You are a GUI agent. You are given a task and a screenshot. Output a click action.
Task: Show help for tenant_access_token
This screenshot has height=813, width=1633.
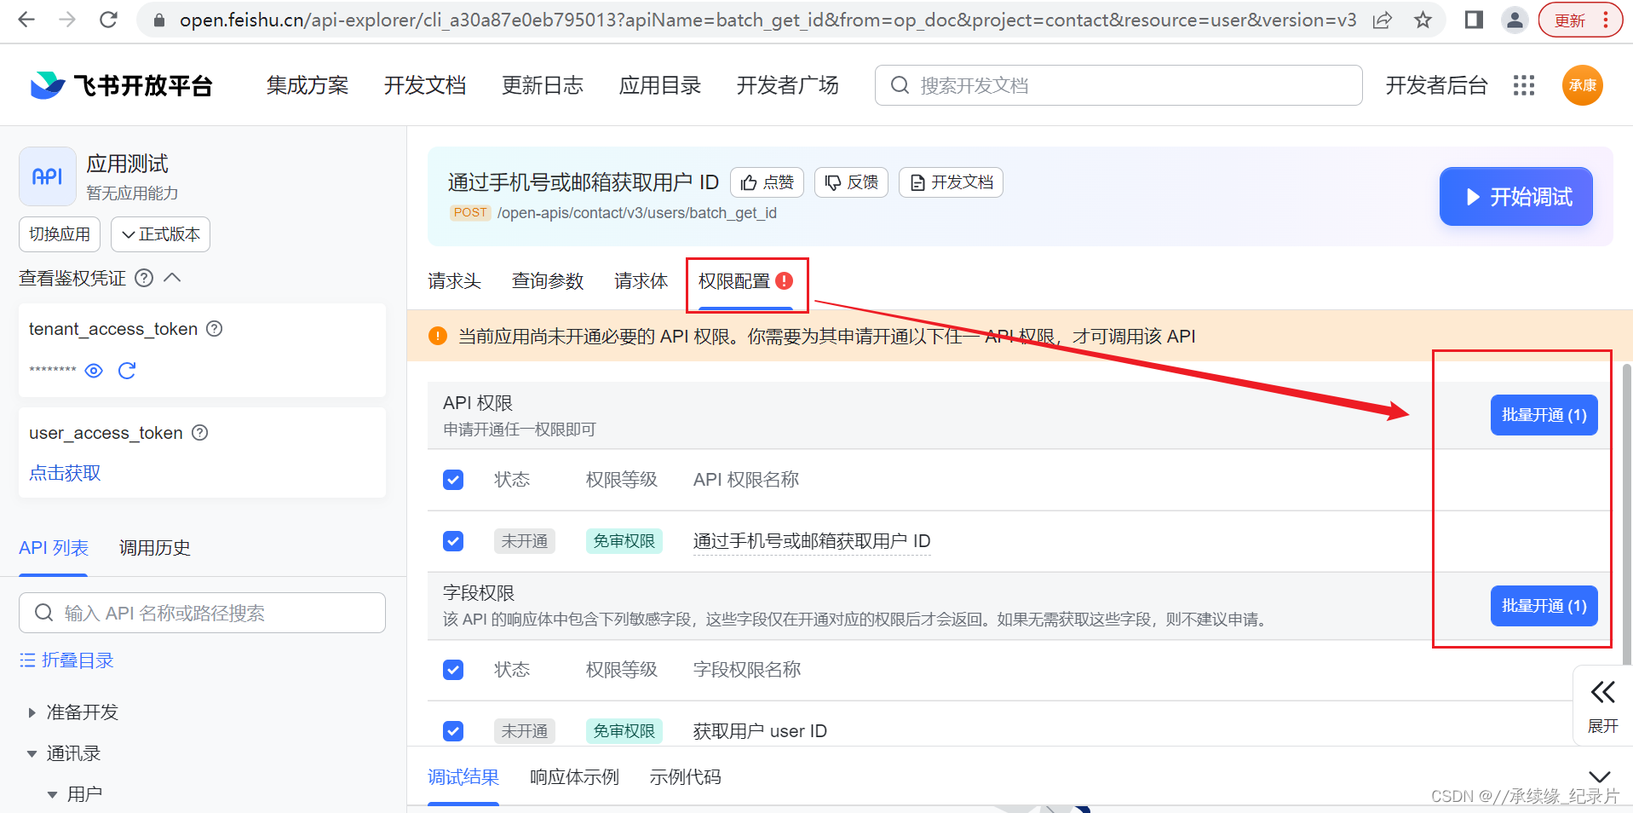click(x=215, y=329)
